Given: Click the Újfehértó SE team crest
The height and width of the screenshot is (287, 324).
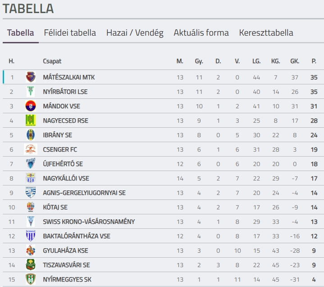Looking at the screenshot, I should pyautogui.click(x=30, y=164).
